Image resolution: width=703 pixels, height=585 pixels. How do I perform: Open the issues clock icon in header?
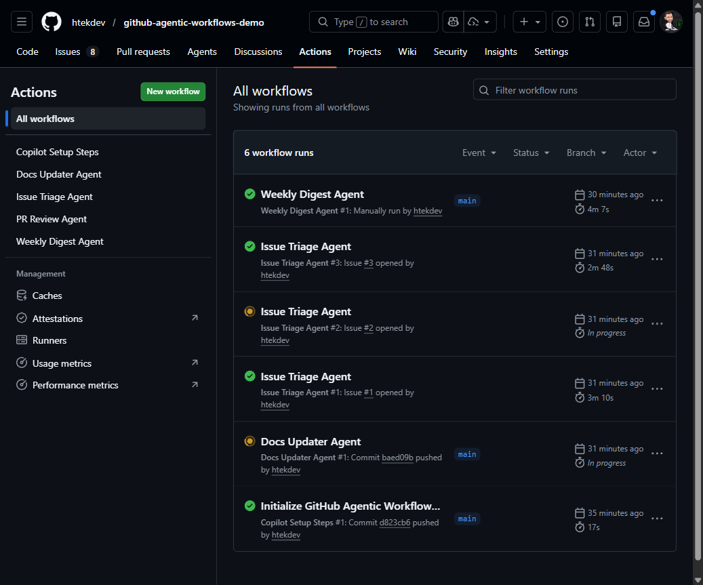[x=562, y=21]
